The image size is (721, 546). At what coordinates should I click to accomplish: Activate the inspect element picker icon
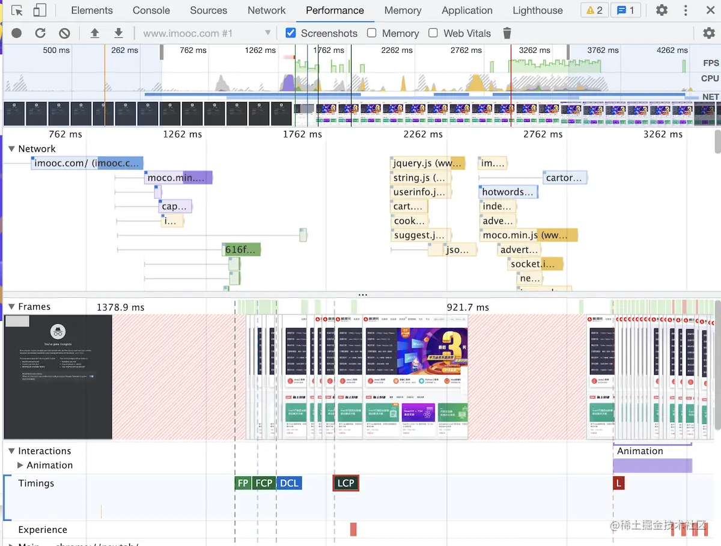click(x=17, y=10)
